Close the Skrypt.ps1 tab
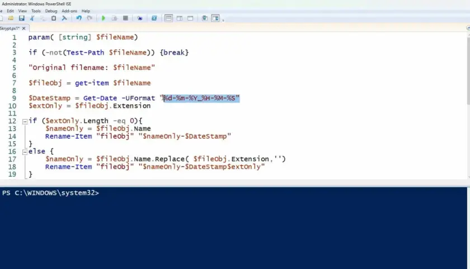 point(23,28)
